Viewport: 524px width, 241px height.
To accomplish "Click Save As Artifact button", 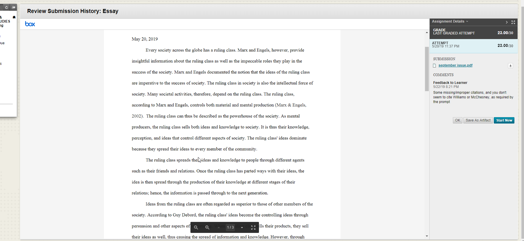I will click(478, 120).
